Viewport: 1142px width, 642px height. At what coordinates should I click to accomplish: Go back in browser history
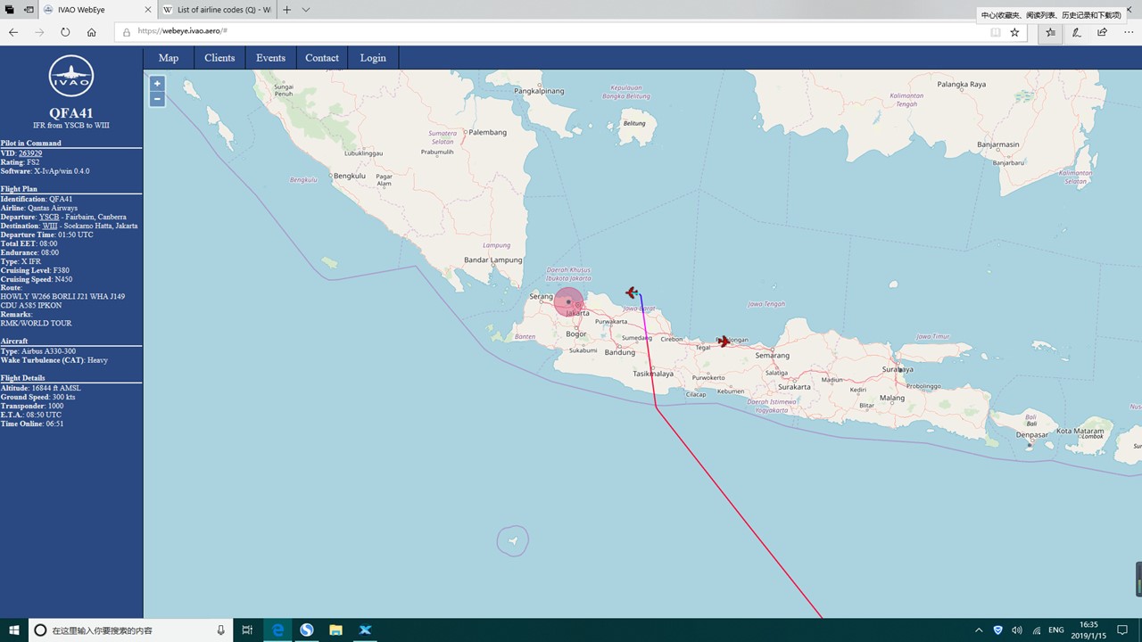(13, 32)
